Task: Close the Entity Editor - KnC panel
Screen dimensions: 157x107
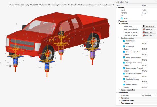Action: [x=156, y=2]
